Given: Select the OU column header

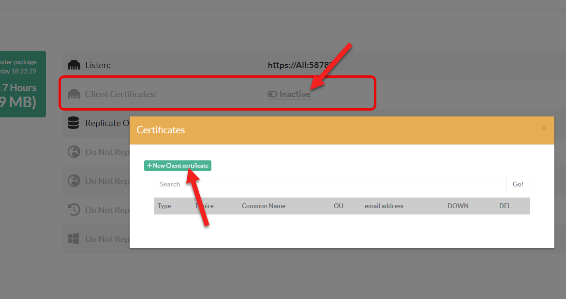Looking at the screenshot, I should (338, 206).
